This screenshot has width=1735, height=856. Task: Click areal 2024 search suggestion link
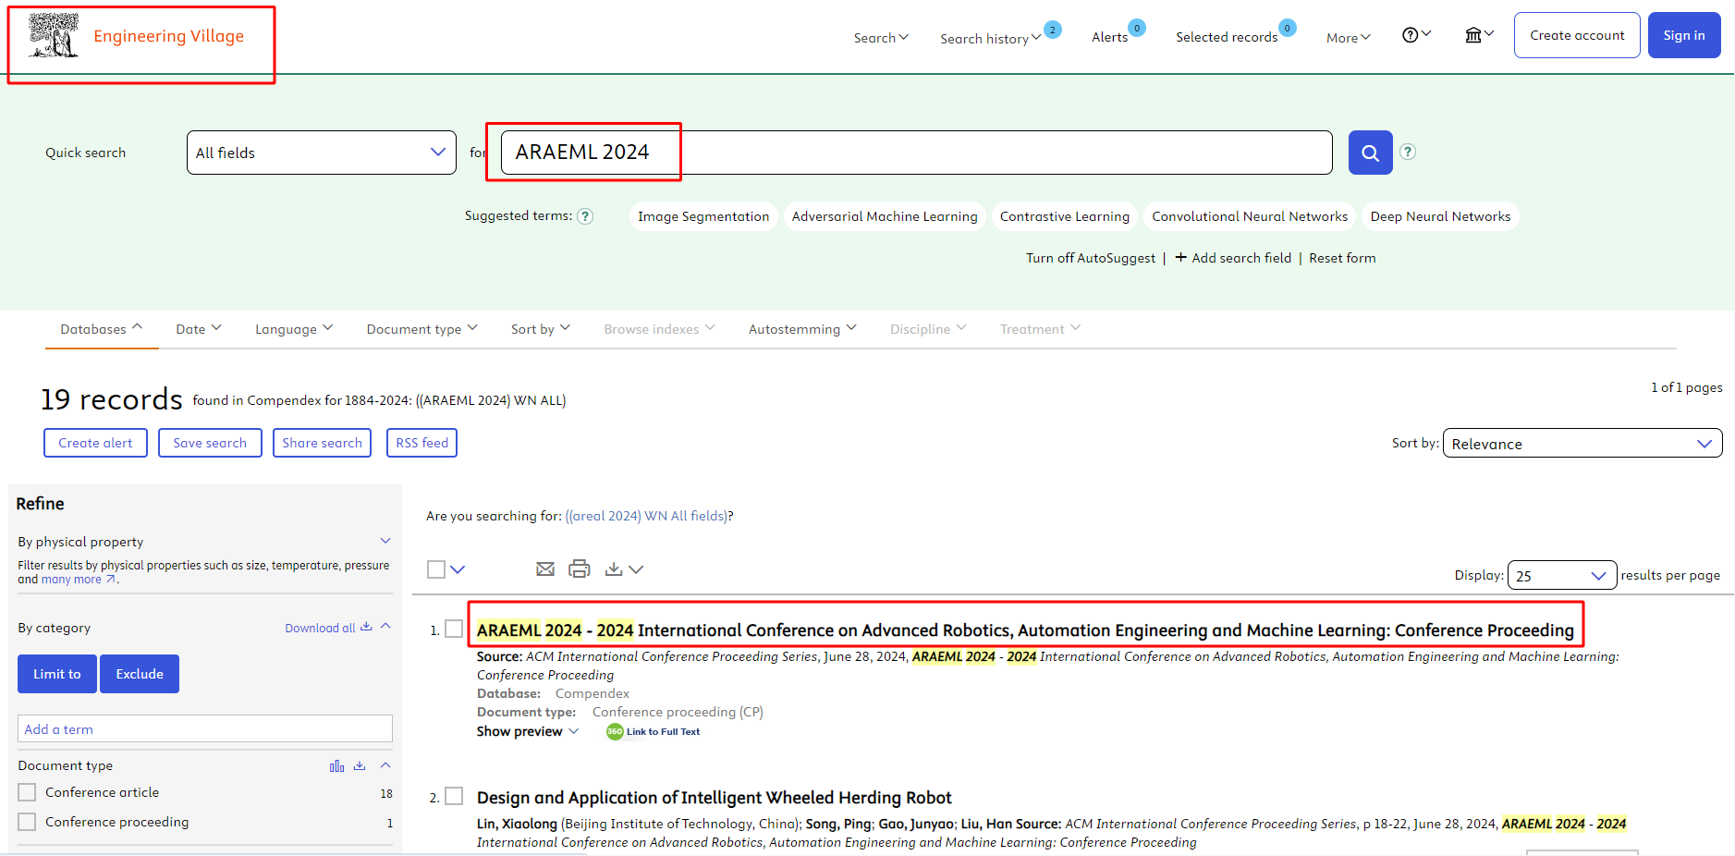point(647,516)
